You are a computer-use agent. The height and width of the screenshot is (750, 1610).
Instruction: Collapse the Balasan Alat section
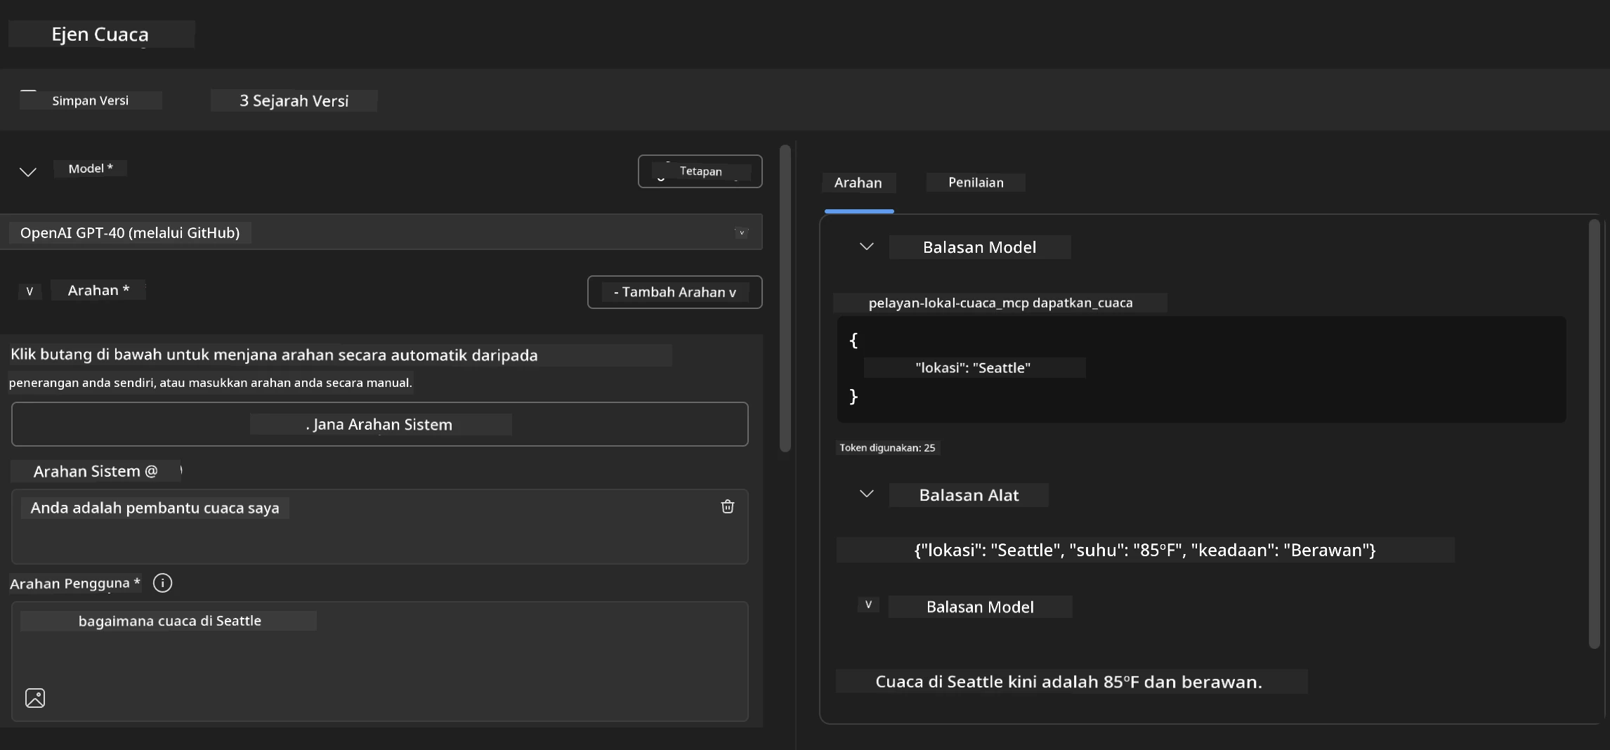point(867,494)
